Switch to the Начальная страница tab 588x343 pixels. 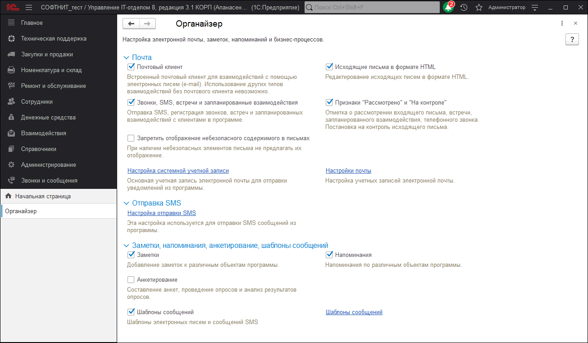click(43, 197)
